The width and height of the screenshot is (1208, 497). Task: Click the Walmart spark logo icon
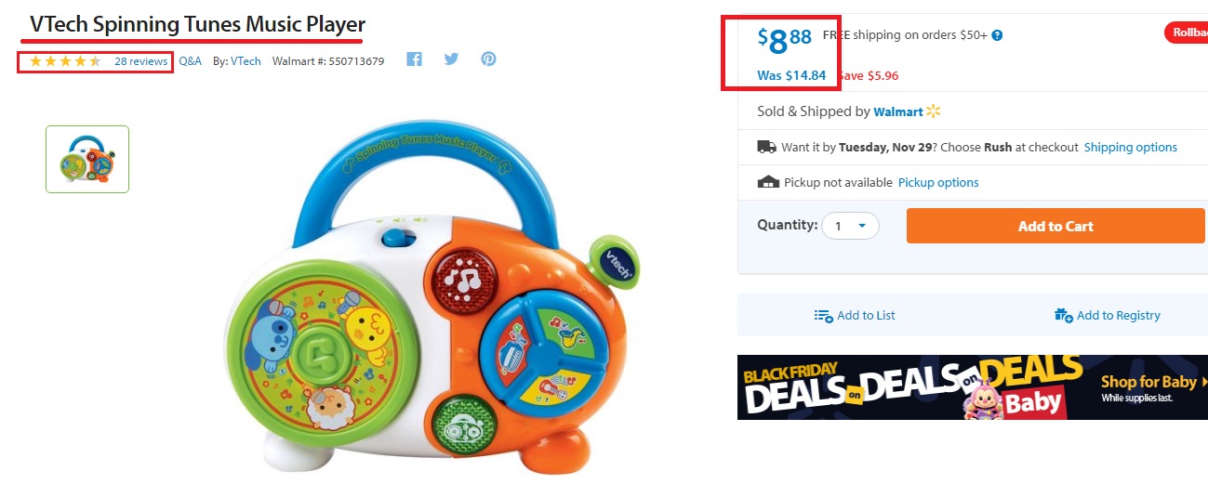pos(934,111)
